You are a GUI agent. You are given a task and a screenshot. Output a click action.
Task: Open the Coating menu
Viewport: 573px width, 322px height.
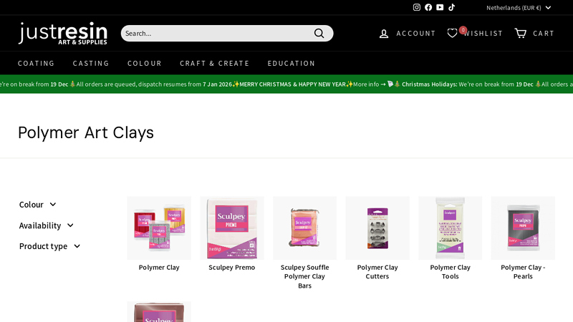click(37, 63)
